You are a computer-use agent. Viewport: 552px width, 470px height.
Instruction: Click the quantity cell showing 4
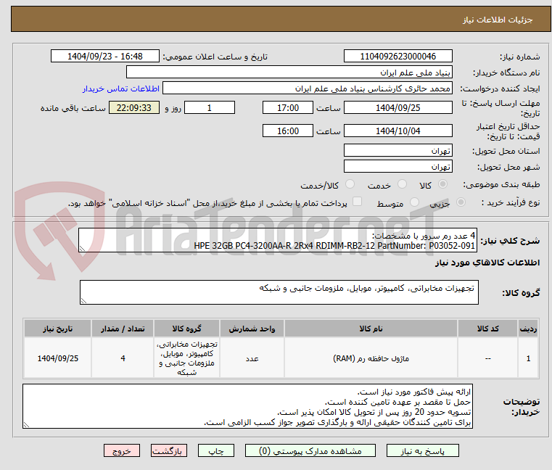(x=123, y=358)
